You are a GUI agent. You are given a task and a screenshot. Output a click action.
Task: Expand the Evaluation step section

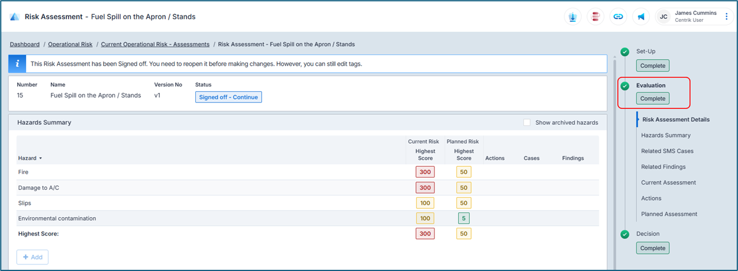click(650, 85)
